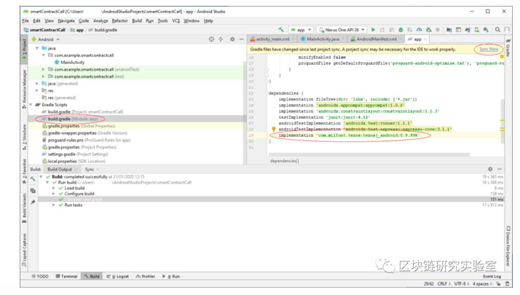Image resolution: width=520 pixels, height=295 pixels.
Task: Click the rebuild hammer icon in Build panel
Action: 33,179
